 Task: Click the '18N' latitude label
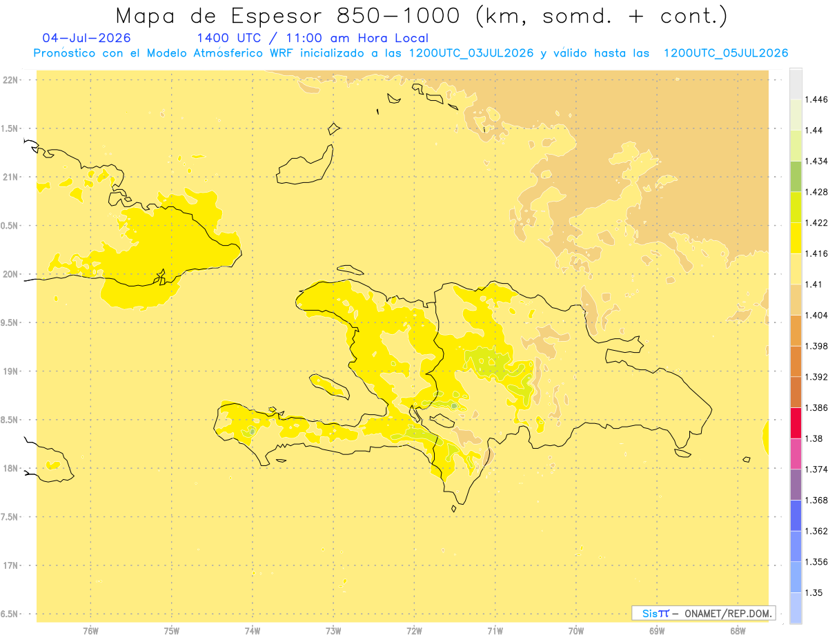click(x=11, y=468)
